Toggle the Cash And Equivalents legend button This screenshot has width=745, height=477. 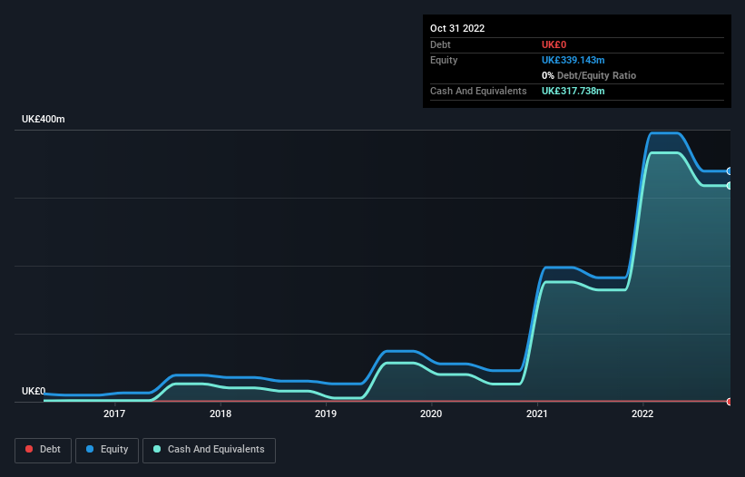point(209,450)
